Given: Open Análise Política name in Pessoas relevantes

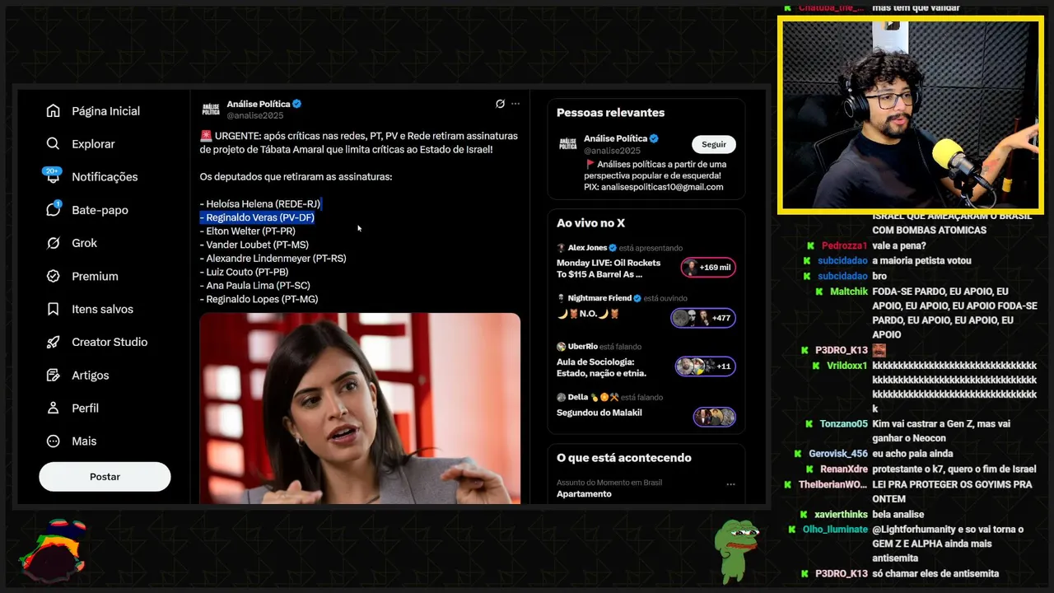Looking at the screenshot, I should click(x=615, y=138).
